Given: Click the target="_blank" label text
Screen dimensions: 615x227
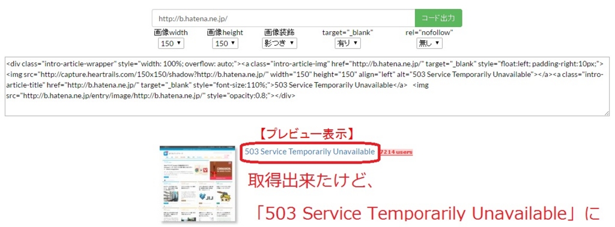Looking at the screenshot, I should click(x=348, y=32).
